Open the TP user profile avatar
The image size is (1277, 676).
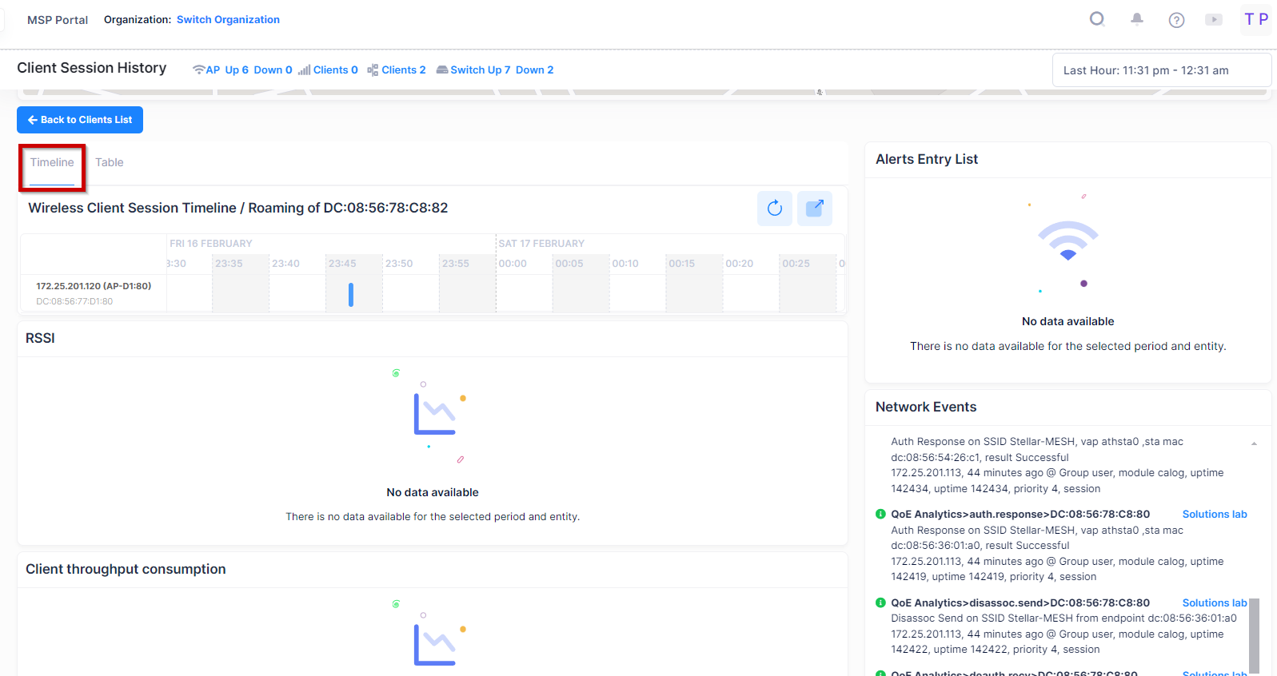1256,19
